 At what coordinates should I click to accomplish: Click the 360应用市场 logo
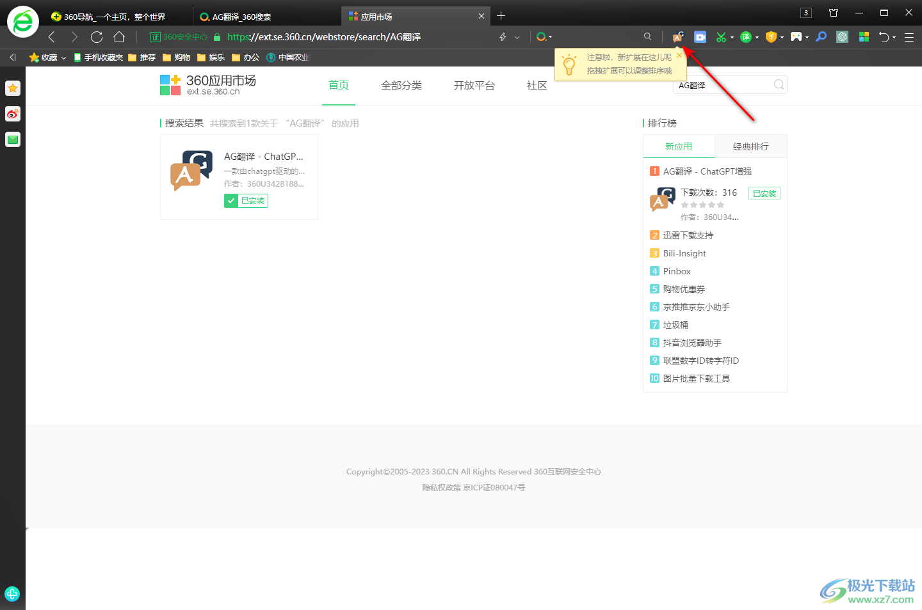208,84
